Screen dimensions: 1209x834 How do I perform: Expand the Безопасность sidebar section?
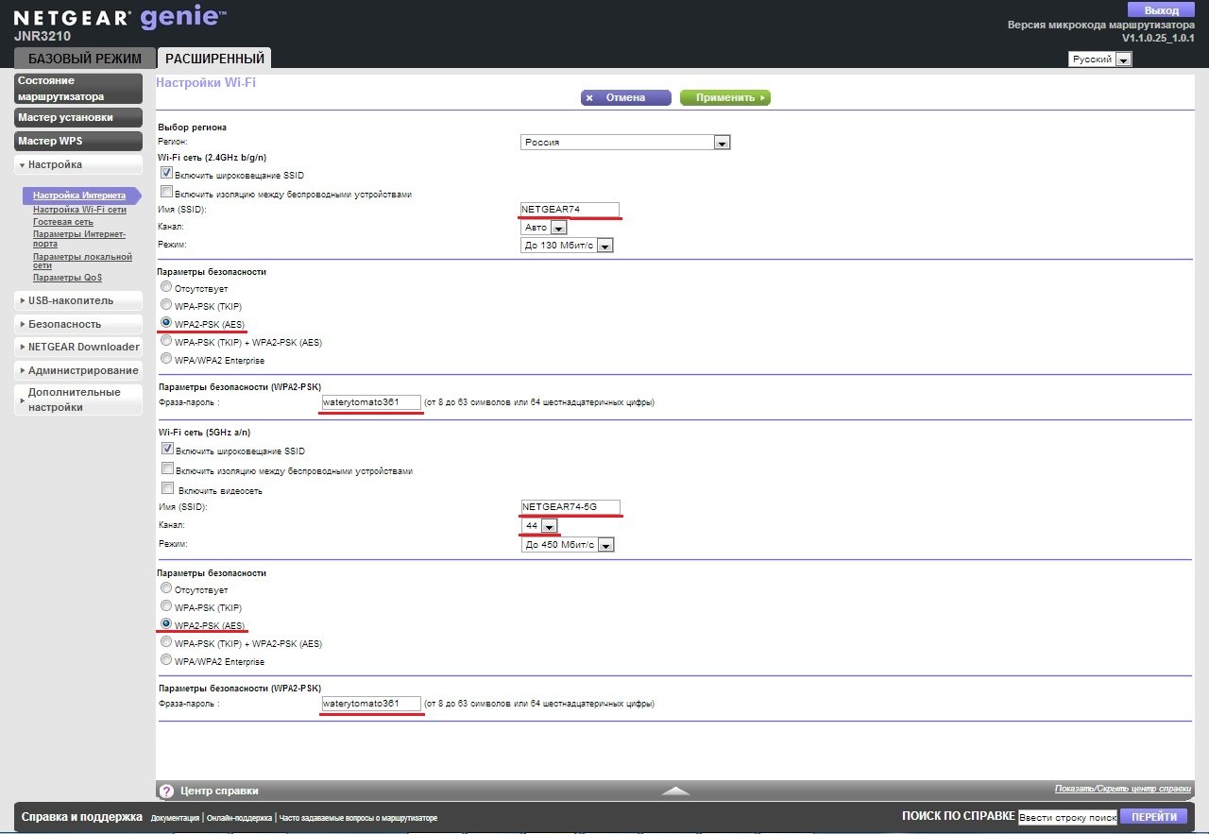coord(78,324)
